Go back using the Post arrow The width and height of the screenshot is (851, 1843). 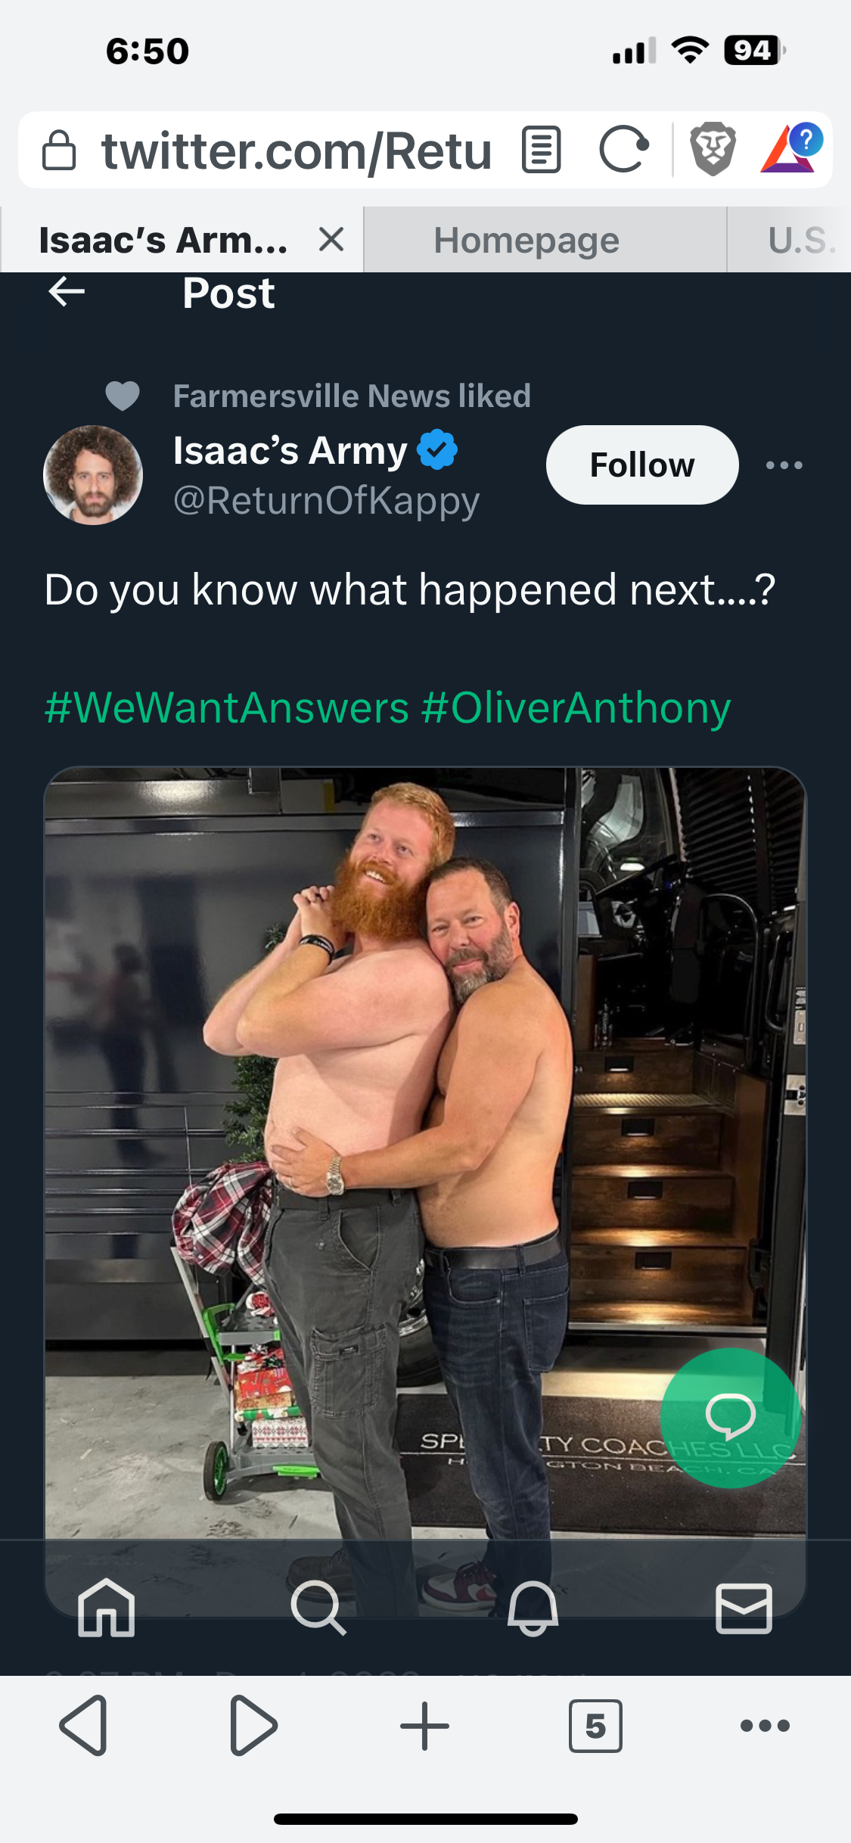pyautogui.click(x=67, y=292)
